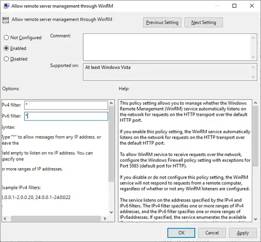Click the Cancel button
Screen dimensions: 261x242
coord(212,233)
